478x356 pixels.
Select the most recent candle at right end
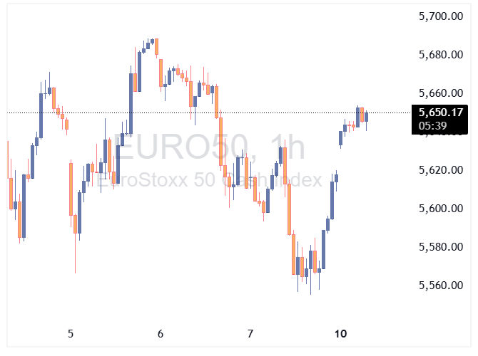pos(366,117)
